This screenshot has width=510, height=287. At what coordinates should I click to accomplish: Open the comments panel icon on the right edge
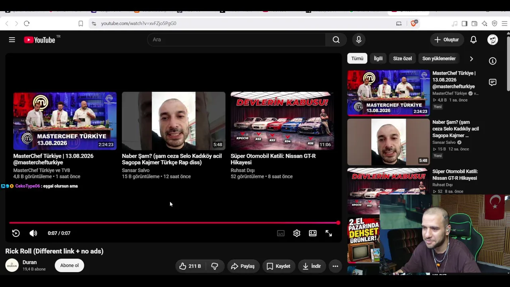coord(493,83)
